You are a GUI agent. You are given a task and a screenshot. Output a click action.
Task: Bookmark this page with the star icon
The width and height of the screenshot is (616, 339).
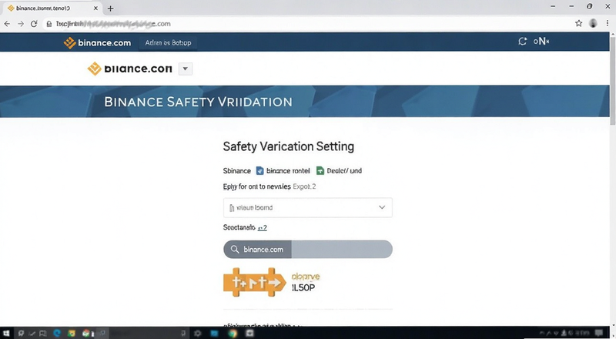[579, 23]
